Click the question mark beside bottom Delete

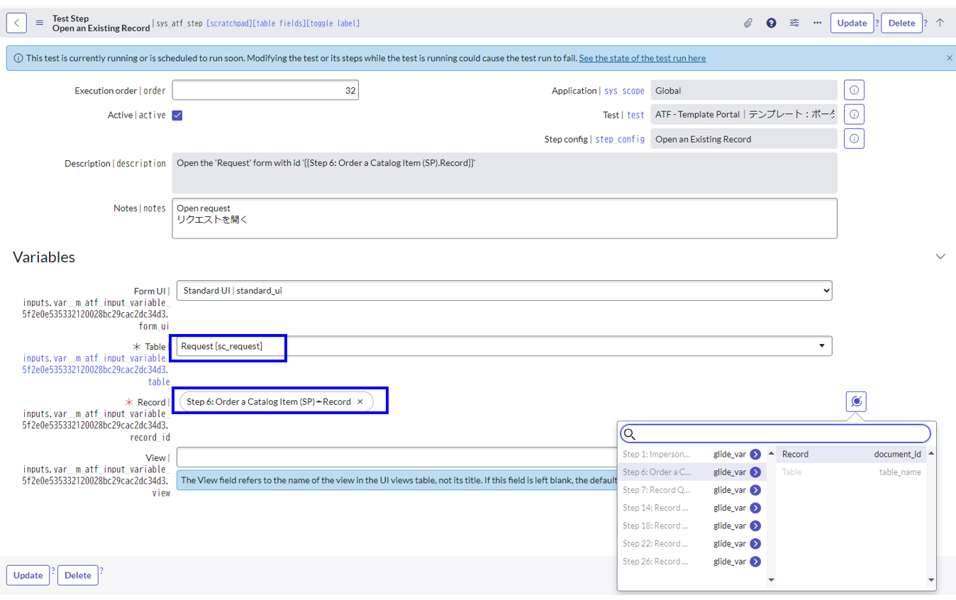click(x=101, y=570)
